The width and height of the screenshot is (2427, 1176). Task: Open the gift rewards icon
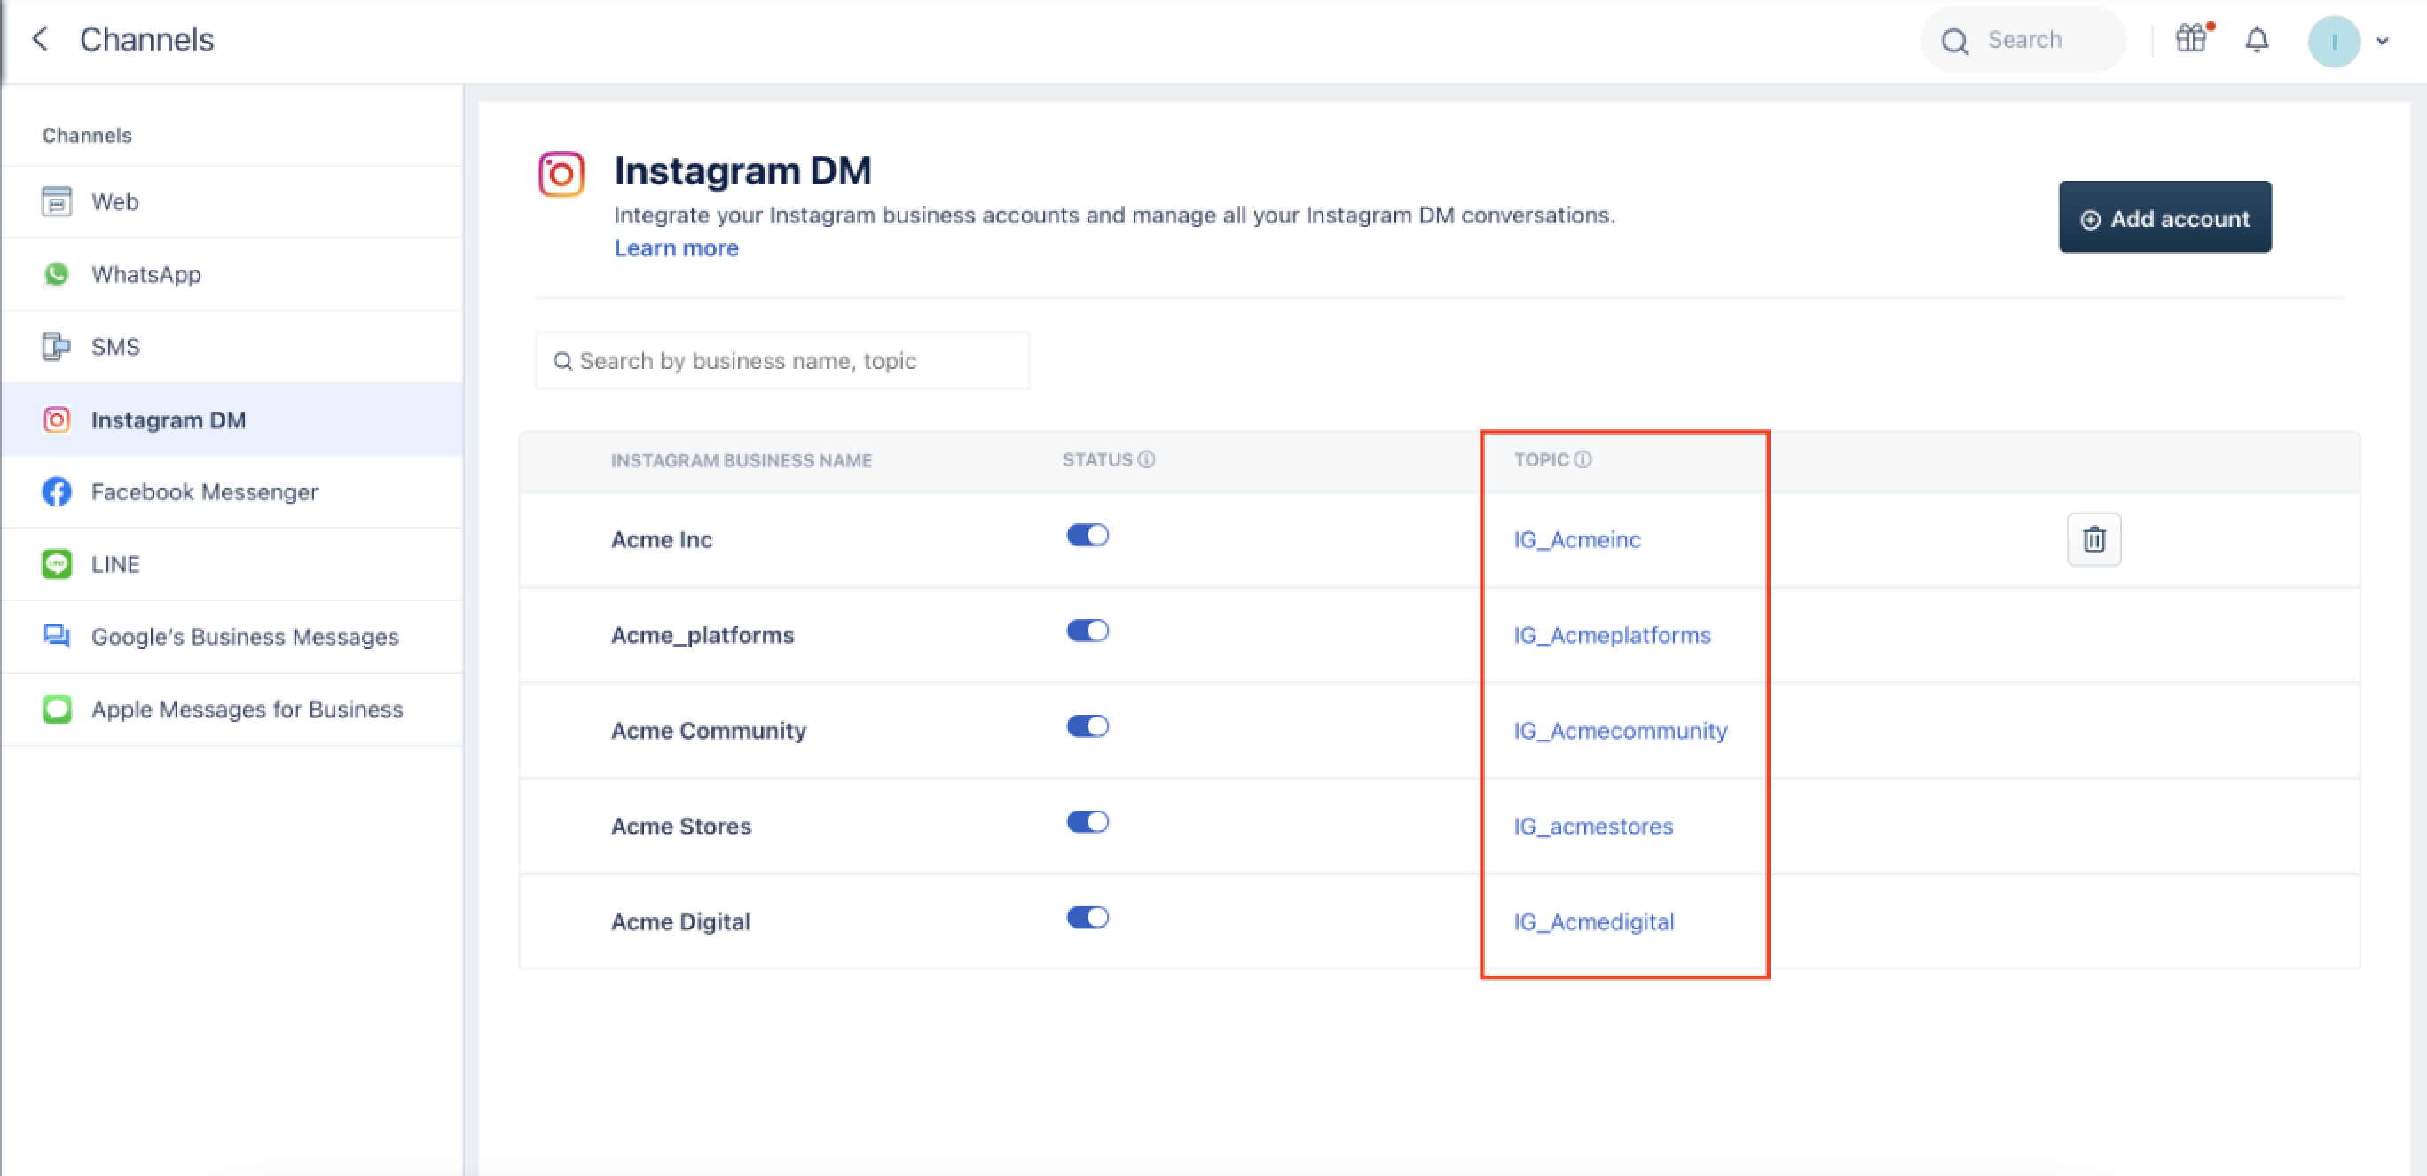pyautogui.click(x=2190, y=40)
